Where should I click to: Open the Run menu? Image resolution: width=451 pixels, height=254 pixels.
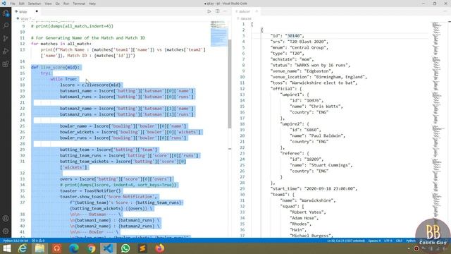66,4
